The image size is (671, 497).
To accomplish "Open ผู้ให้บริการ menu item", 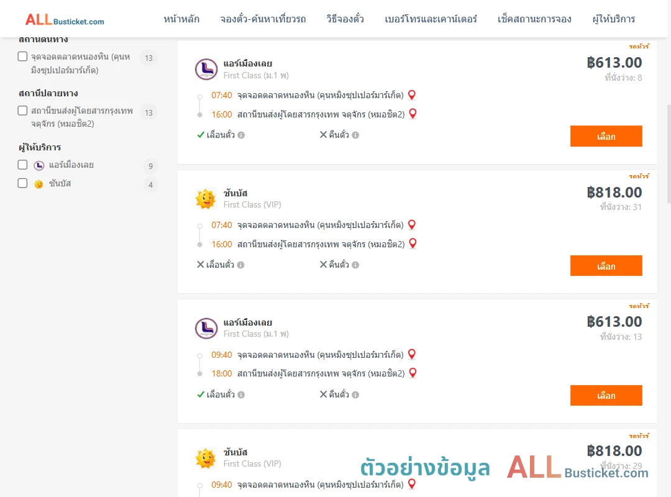I will coord(614,19).
